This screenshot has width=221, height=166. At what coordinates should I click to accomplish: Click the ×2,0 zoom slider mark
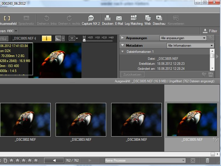click(104, 38)
